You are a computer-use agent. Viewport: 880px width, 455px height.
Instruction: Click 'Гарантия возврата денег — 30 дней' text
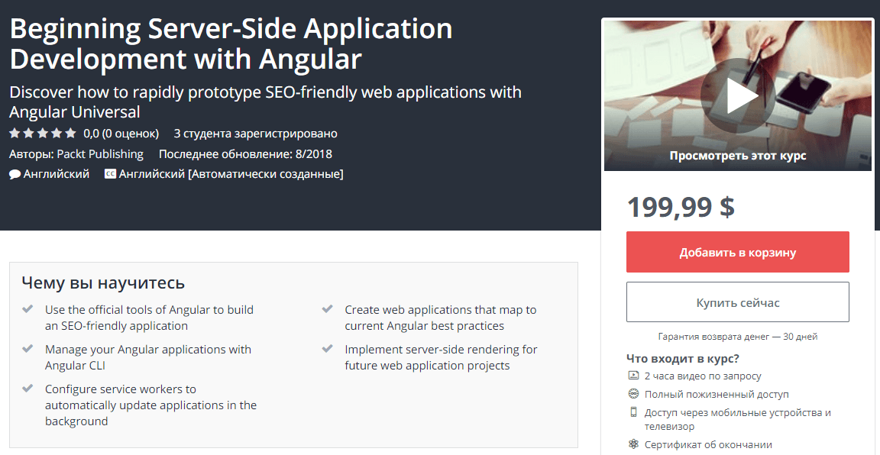pos(737,337)
